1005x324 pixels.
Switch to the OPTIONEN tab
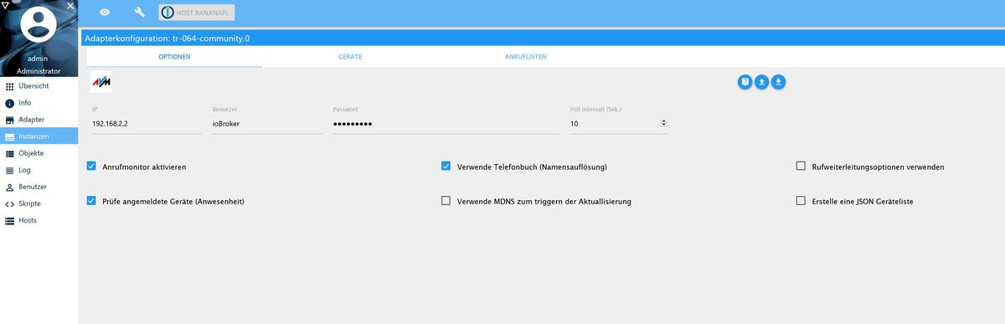tap(174, 56)
